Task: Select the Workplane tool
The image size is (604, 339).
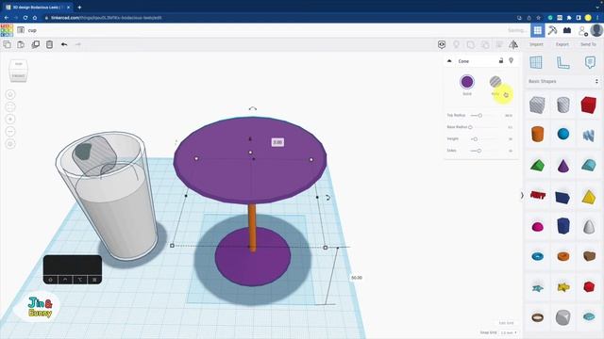Action: [536, 62]
